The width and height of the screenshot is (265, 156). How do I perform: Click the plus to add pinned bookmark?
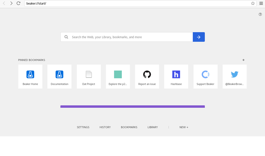point(243,60)
